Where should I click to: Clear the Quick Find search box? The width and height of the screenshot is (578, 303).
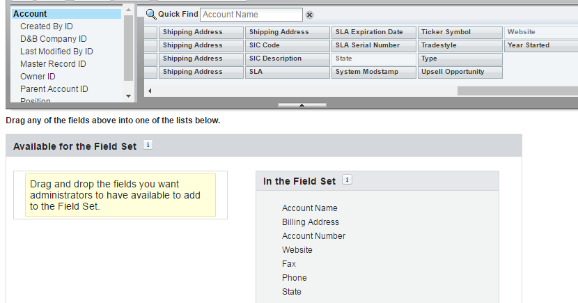coord(310,15)
